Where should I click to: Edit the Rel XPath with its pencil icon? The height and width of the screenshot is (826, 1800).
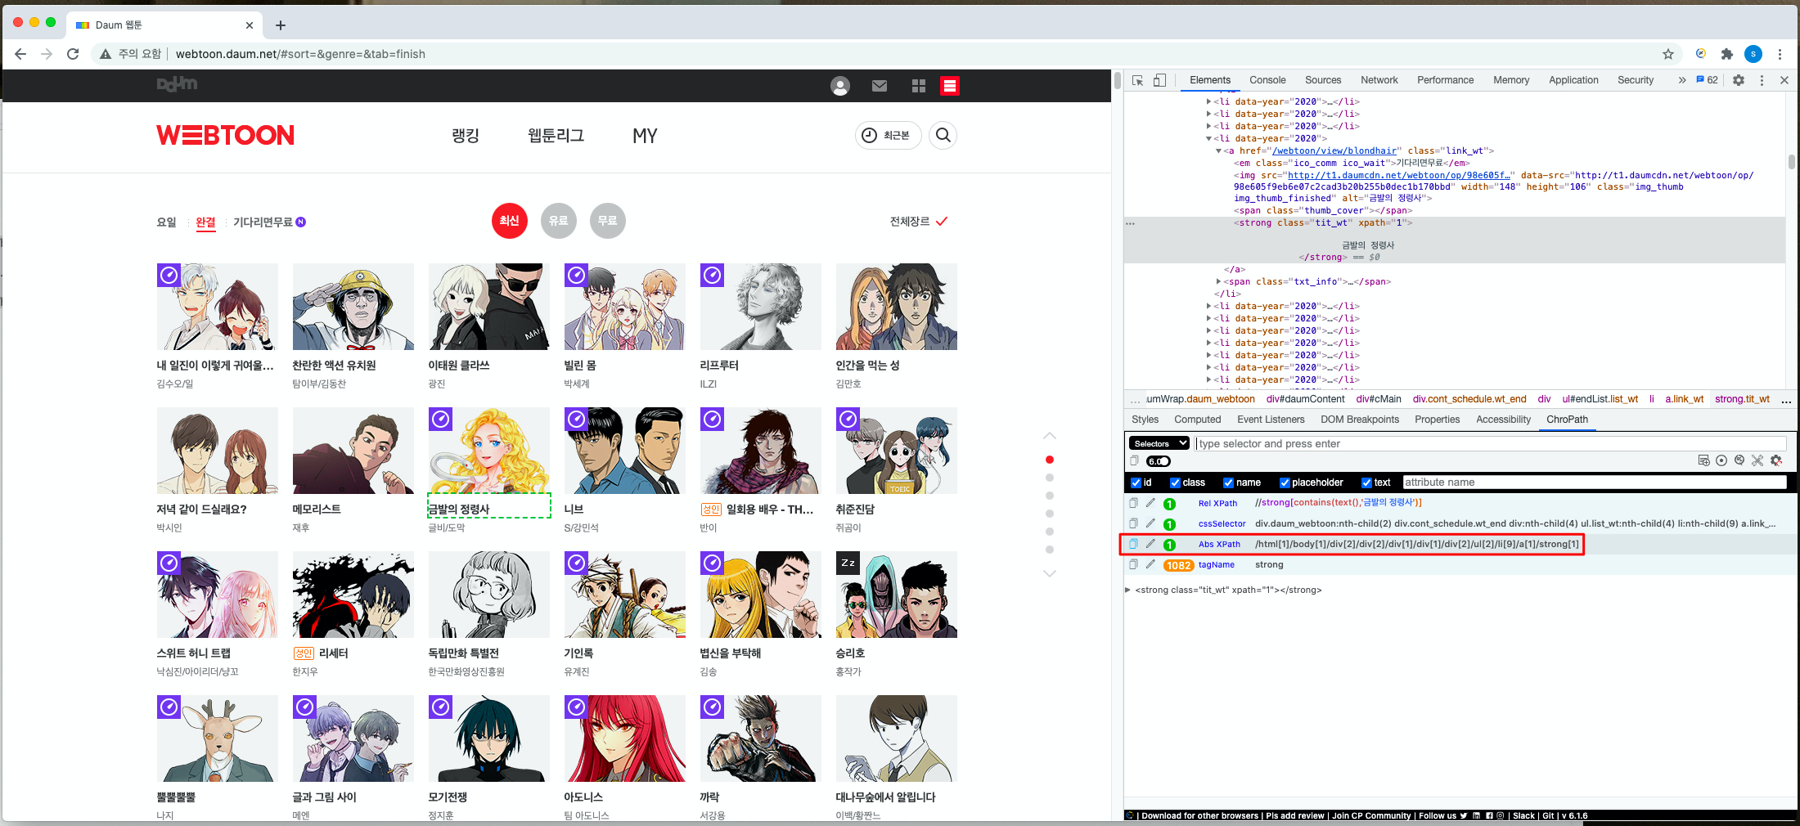(1150, 503)
